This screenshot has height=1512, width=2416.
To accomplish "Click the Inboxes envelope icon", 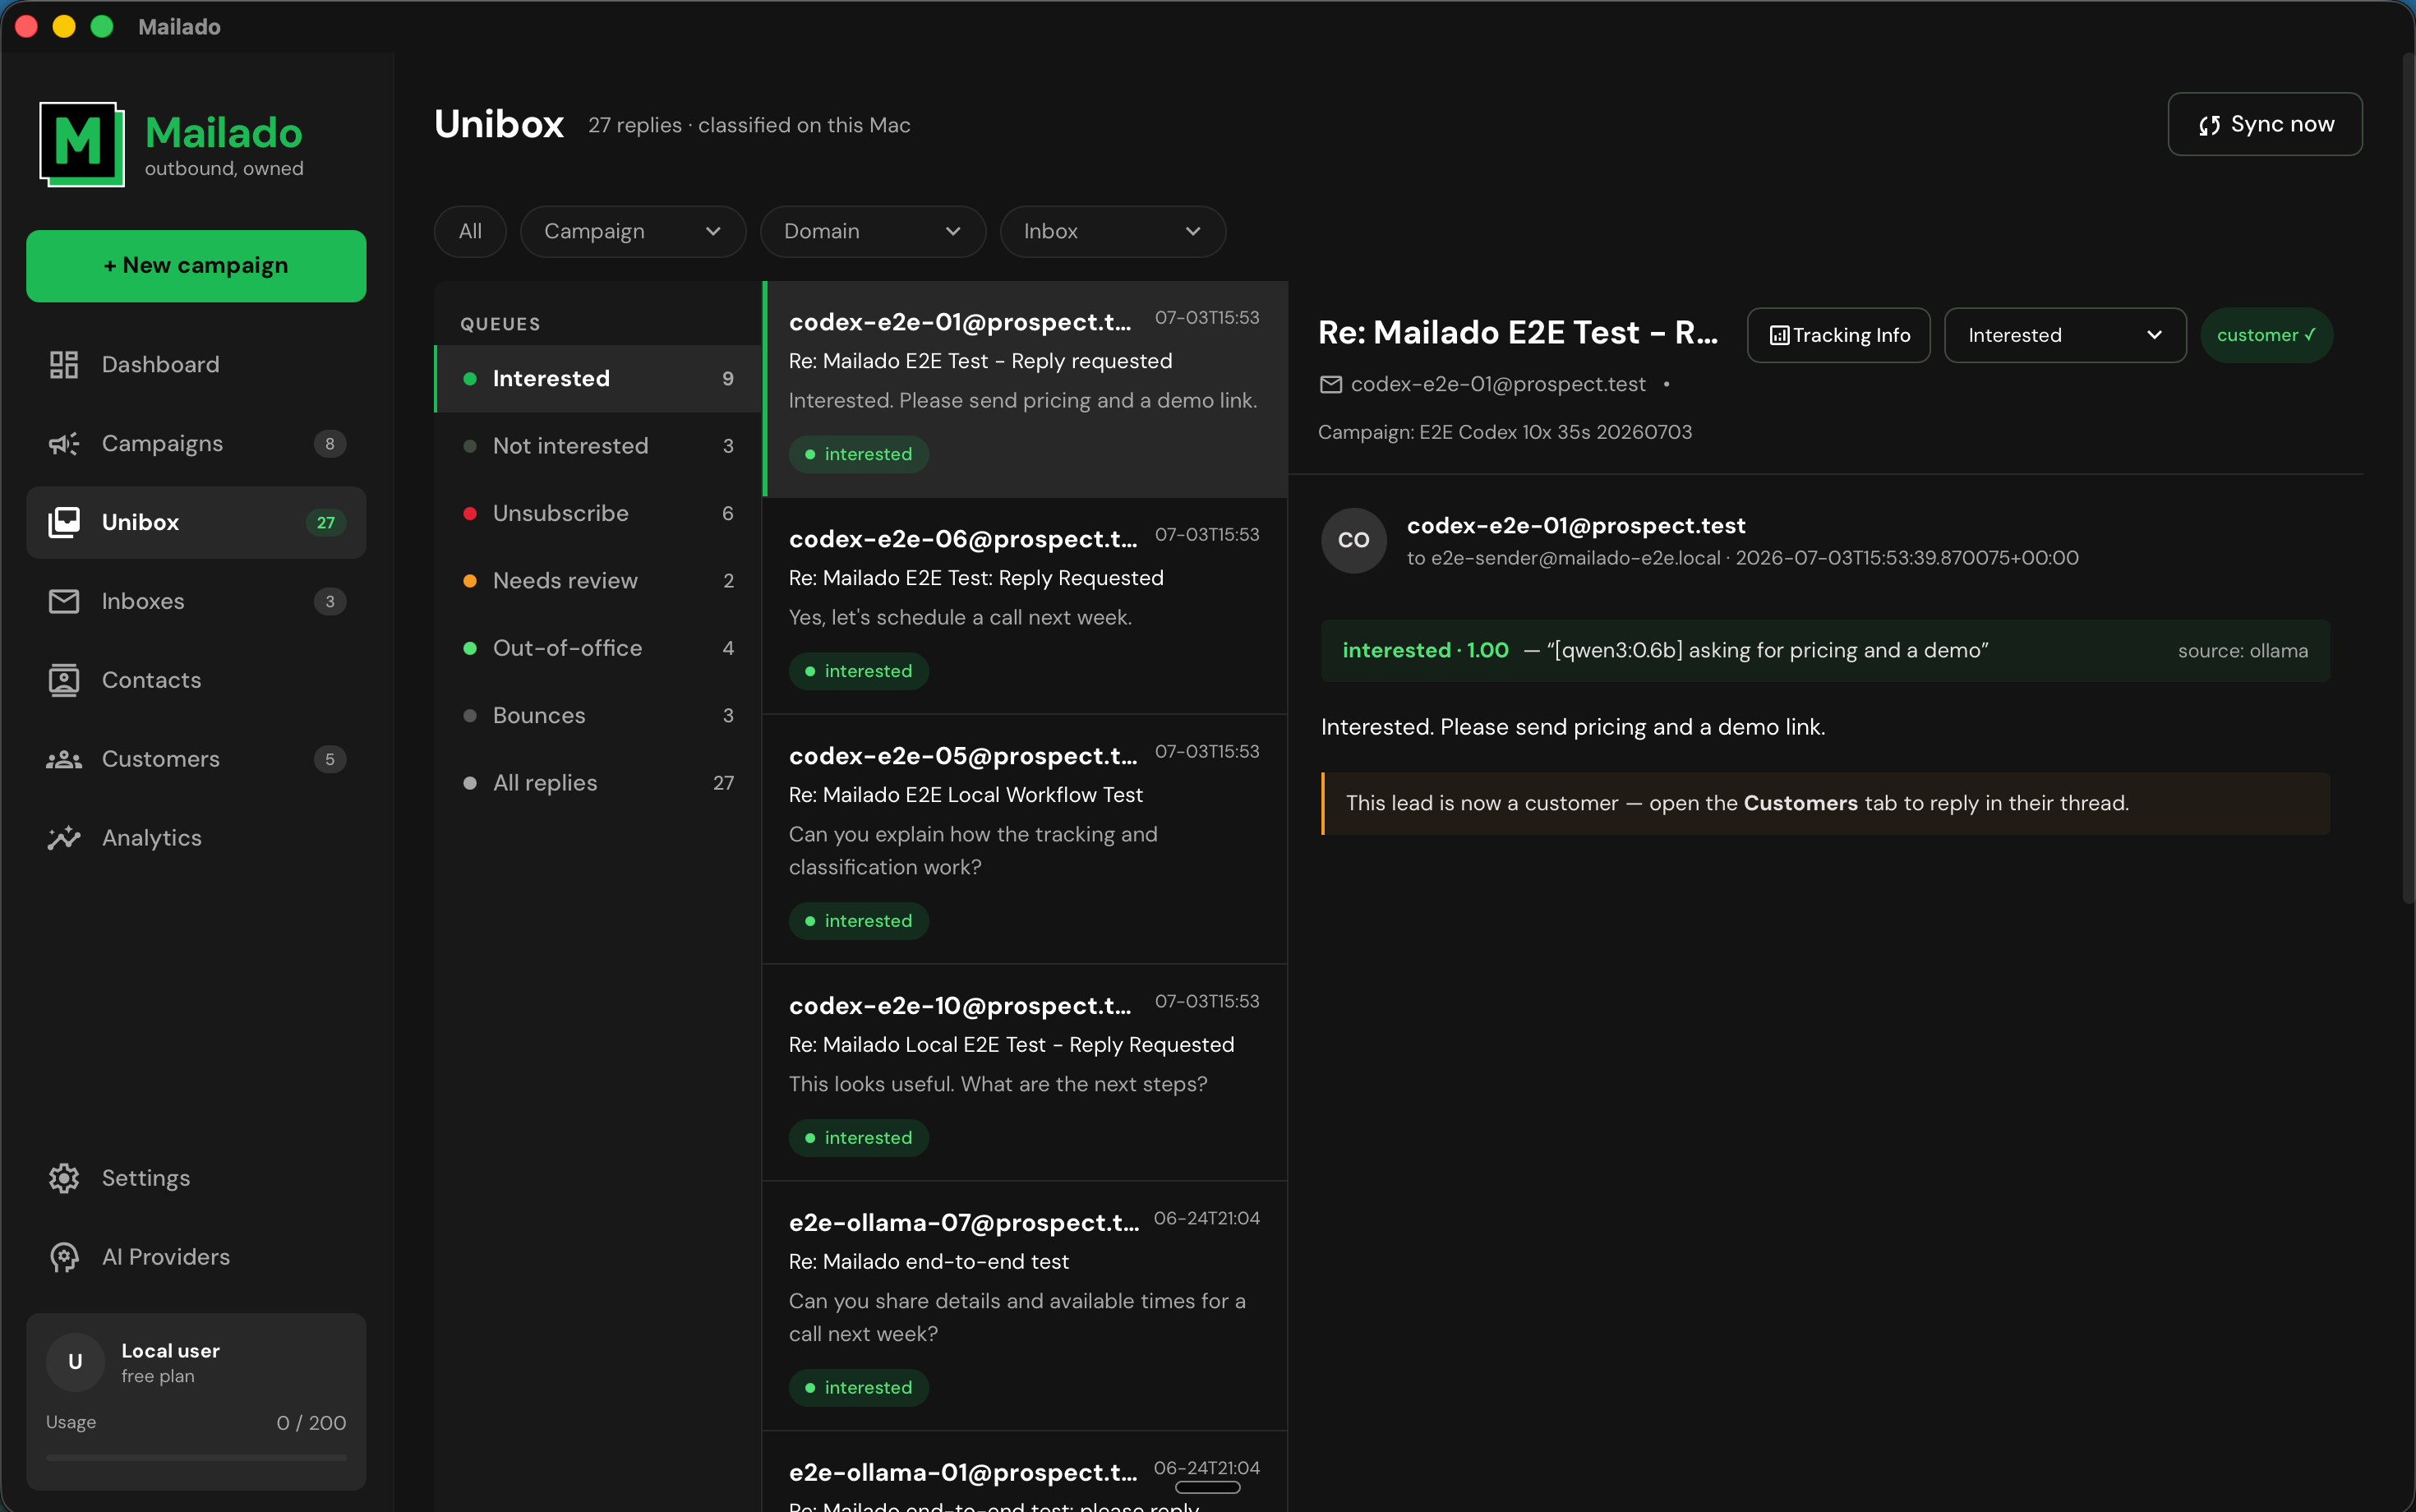I will [x=64, y=601].
